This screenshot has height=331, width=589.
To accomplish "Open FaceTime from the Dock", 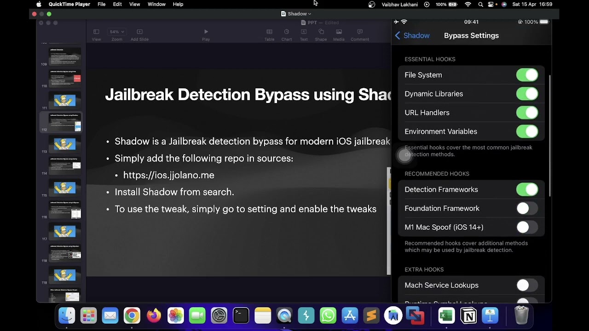I will (x=197, y=316).
